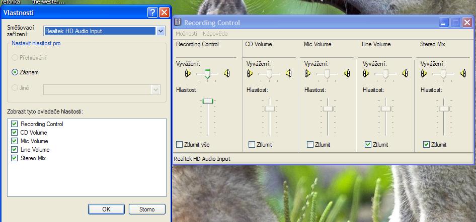
Task: Click OK in the Vlastnosti dialog
Action: pos(106,209)
